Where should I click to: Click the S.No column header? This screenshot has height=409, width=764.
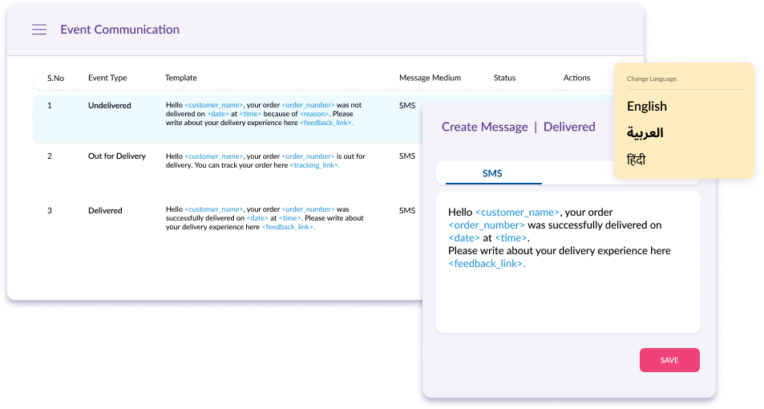55,78
